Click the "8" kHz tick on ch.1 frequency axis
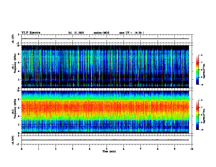216x167 pixels. coord(19,54)
